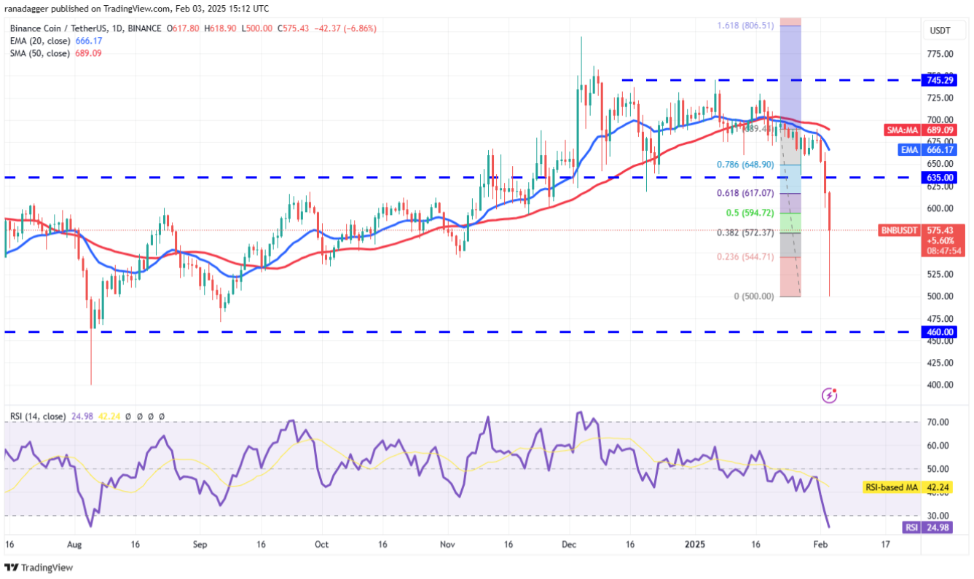The image size is (974, 579).
Task: Click the 635.00 price line label
Action: [x=938, y=177]
